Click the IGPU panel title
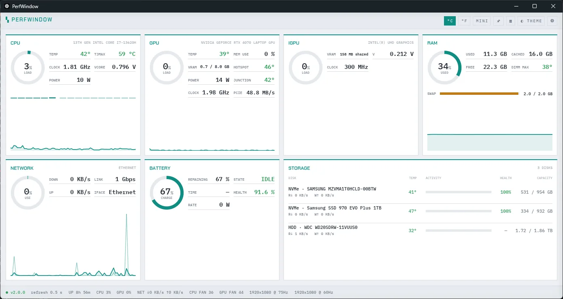The width and height of the screenshot is (563, 299). point(294,43)
